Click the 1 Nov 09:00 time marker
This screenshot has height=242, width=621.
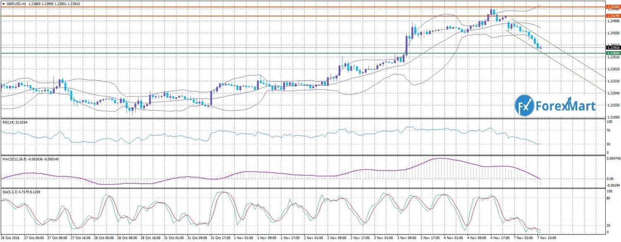[x=267, y=238]
